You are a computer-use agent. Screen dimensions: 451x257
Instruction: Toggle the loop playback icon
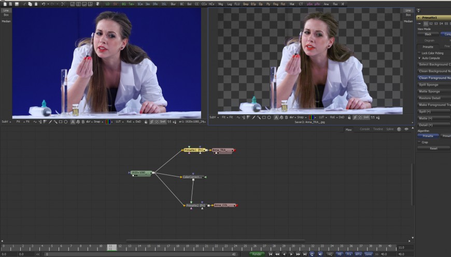[x=312, y=254]
